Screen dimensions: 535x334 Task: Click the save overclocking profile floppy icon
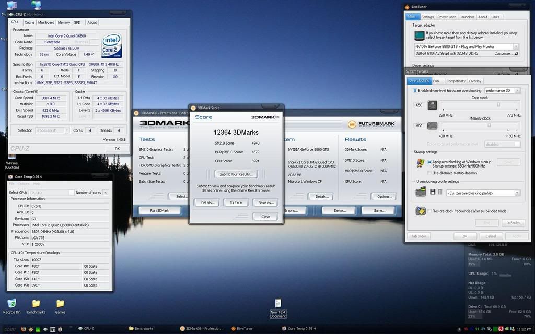(433, 192)
